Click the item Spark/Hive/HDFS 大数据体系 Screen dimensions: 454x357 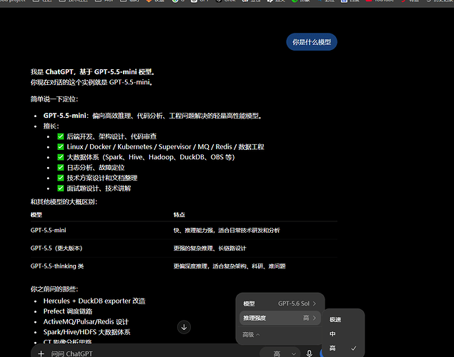point(87,332)
